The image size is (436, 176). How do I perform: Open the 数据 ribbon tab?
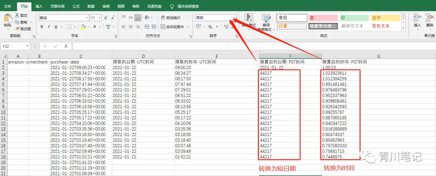(91, 6)
